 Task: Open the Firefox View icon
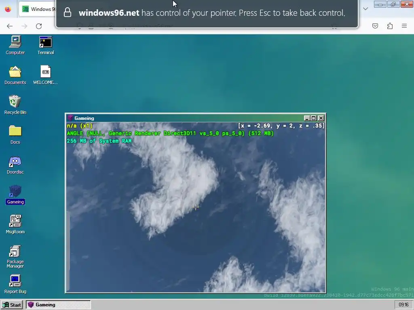8,9
